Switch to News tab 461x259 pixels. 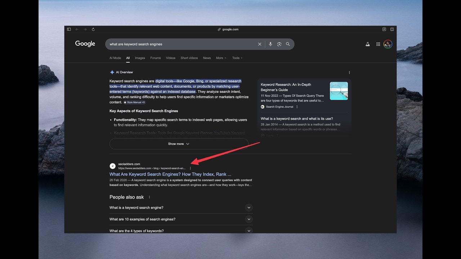(207, 58)
